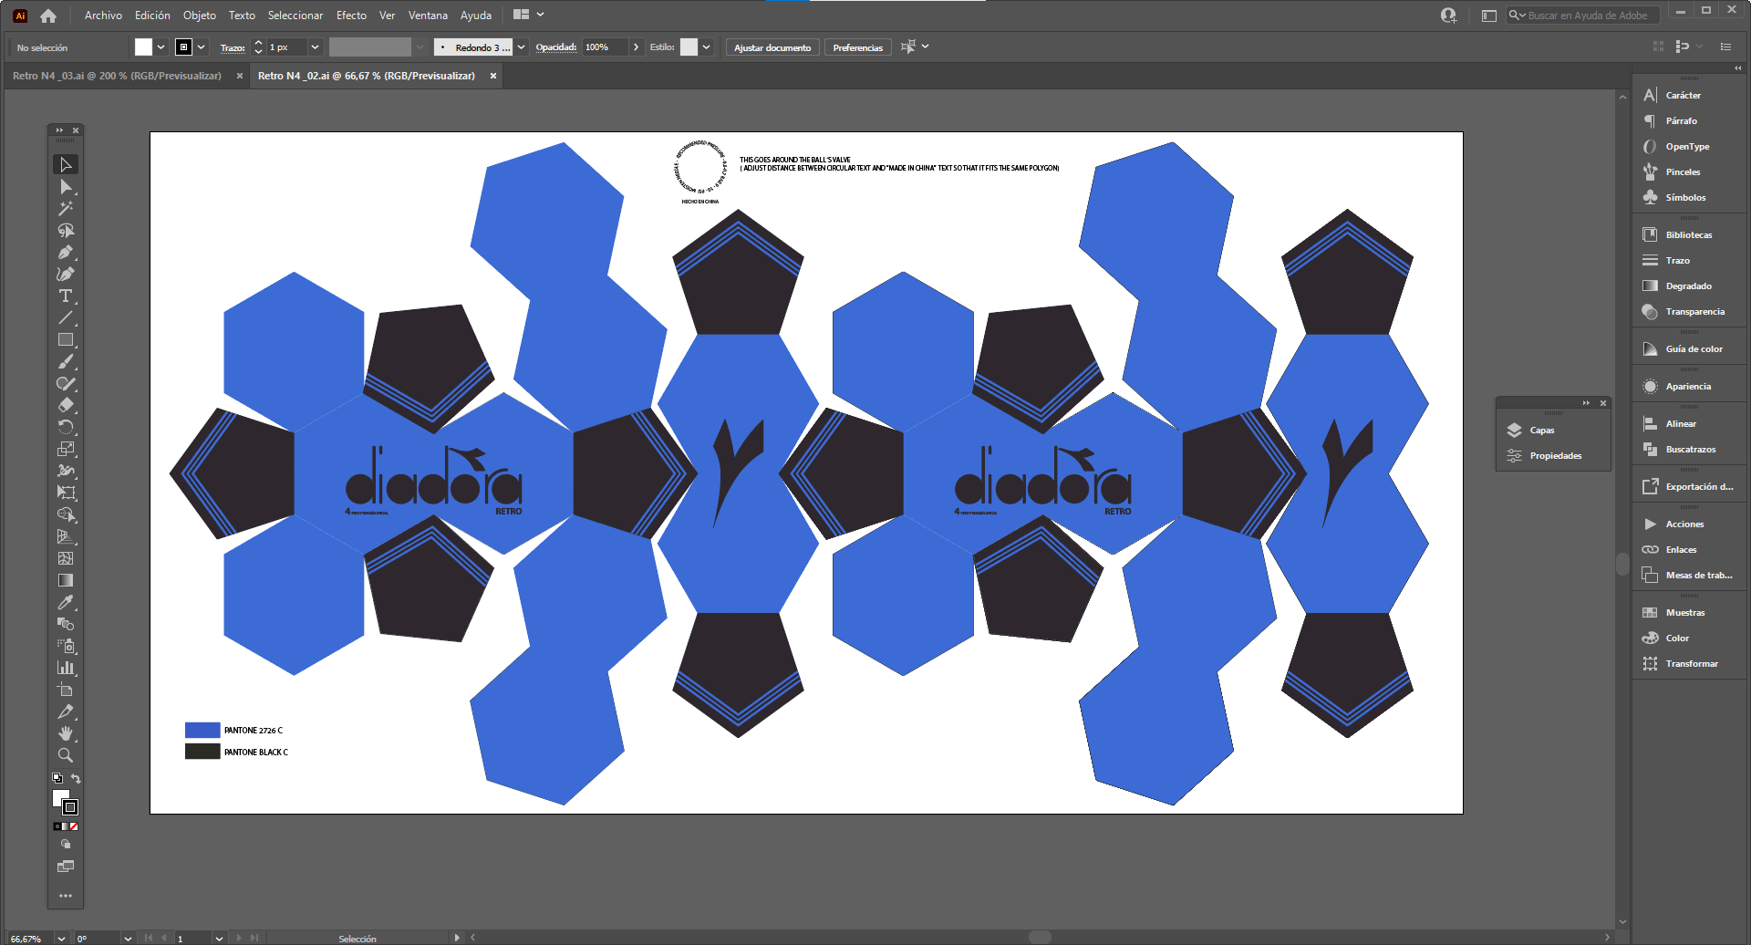Select the Pen tool in toolbar

pyautogui.click(x=66, y=253)
